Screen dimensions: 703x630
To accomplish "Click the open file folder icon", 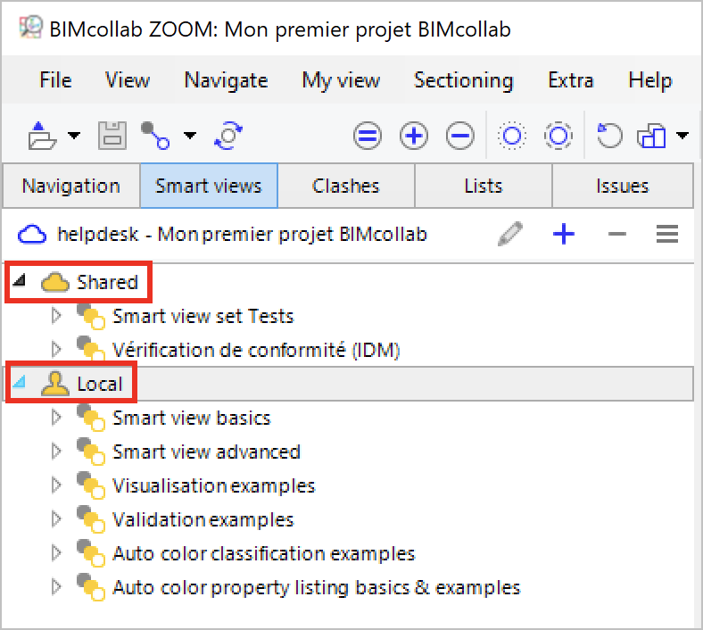I will (x=42, y=137).
